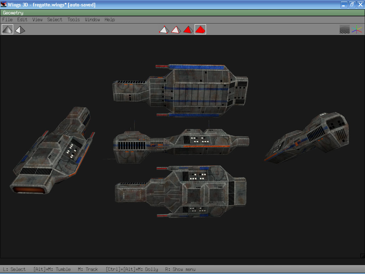Select Vertex selection mode icon

point(164,30)
